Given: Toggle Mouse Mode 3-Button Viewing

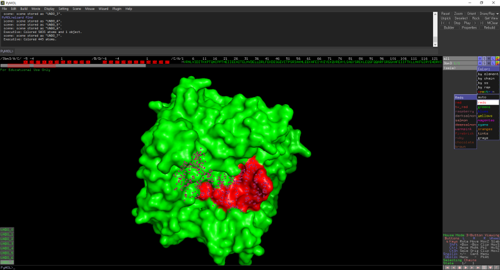Looking at the screenshot, I should (471, 235).
